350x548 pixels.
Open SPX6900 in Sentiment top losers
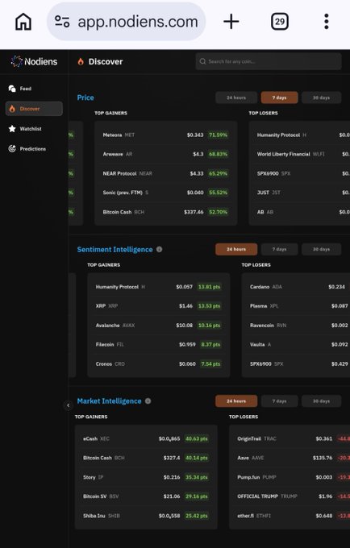coord(298,363)
